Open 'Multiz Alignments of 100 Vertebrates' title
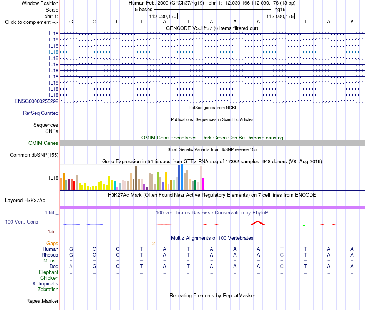The width and height of the screenshot is (365, 310). click(x=212, y=238)
